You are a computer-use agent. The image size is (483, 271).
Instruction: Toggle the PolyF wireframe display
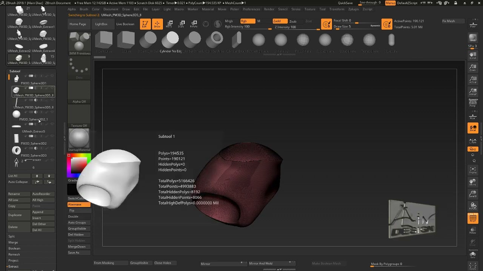(473, 218)
